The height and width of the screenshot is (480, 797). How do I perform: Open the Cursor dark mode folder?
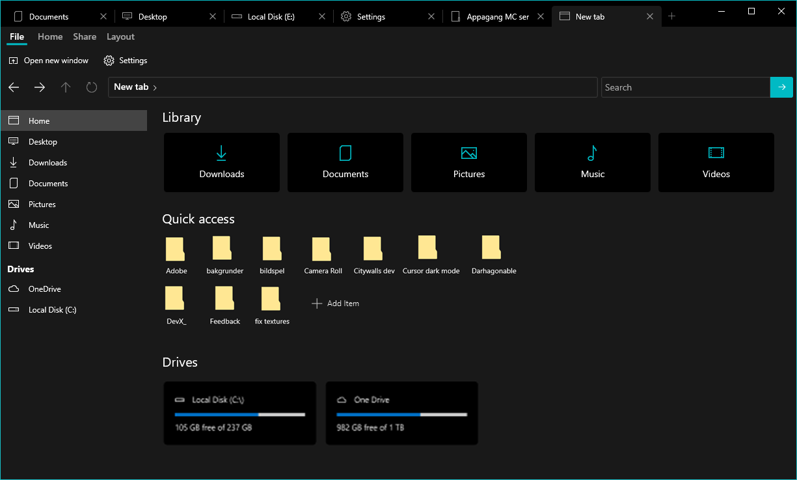(427, 247)
